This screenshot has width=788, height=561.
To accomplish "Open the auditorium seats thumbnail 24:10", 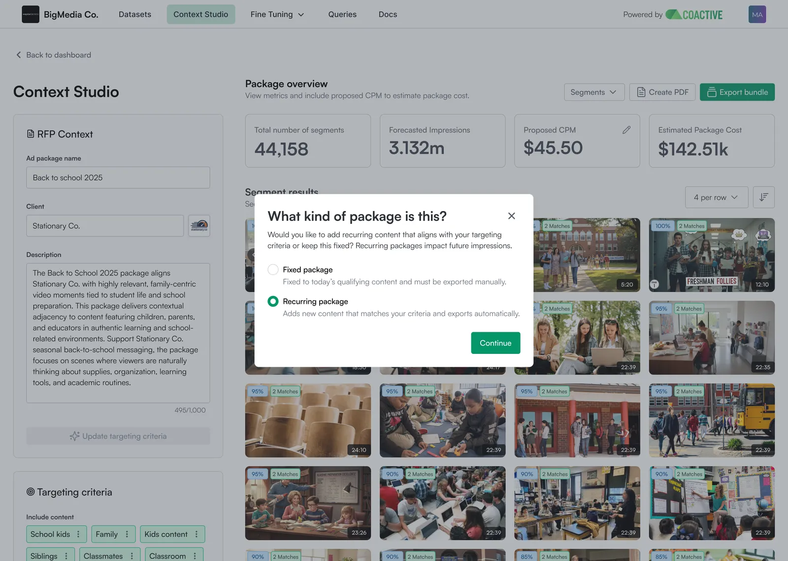I will click(308, 421).
